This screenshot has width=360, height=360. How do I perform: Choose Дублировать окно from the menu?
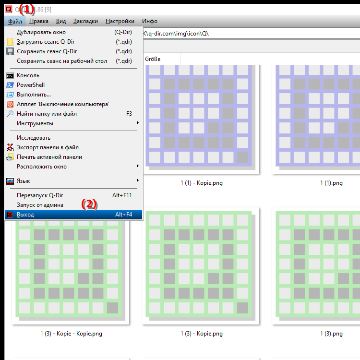[x=73, y=32]
